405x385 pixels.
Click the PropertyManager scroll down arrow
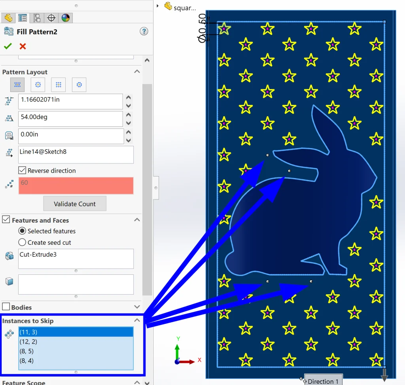click(x=147, y=382)
